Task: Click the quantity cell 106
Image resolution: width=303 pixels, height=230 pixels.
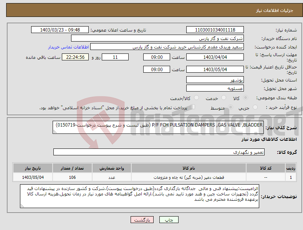Action: 72,177
